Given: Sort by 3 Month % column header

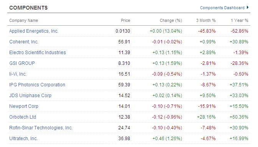Looking at the screenshot, I should (x=206, y=20).
